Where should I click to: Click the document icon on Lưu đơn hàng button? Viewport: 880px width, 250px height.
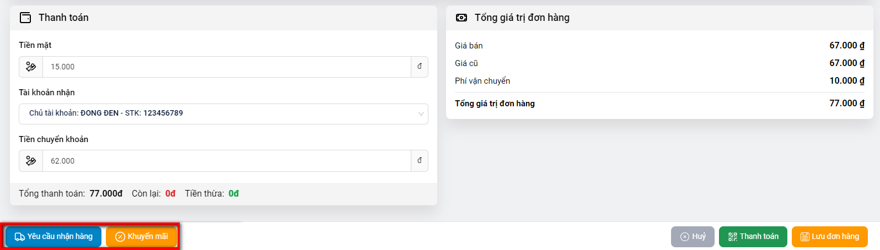pyautogui.click(x=805, y=237)
